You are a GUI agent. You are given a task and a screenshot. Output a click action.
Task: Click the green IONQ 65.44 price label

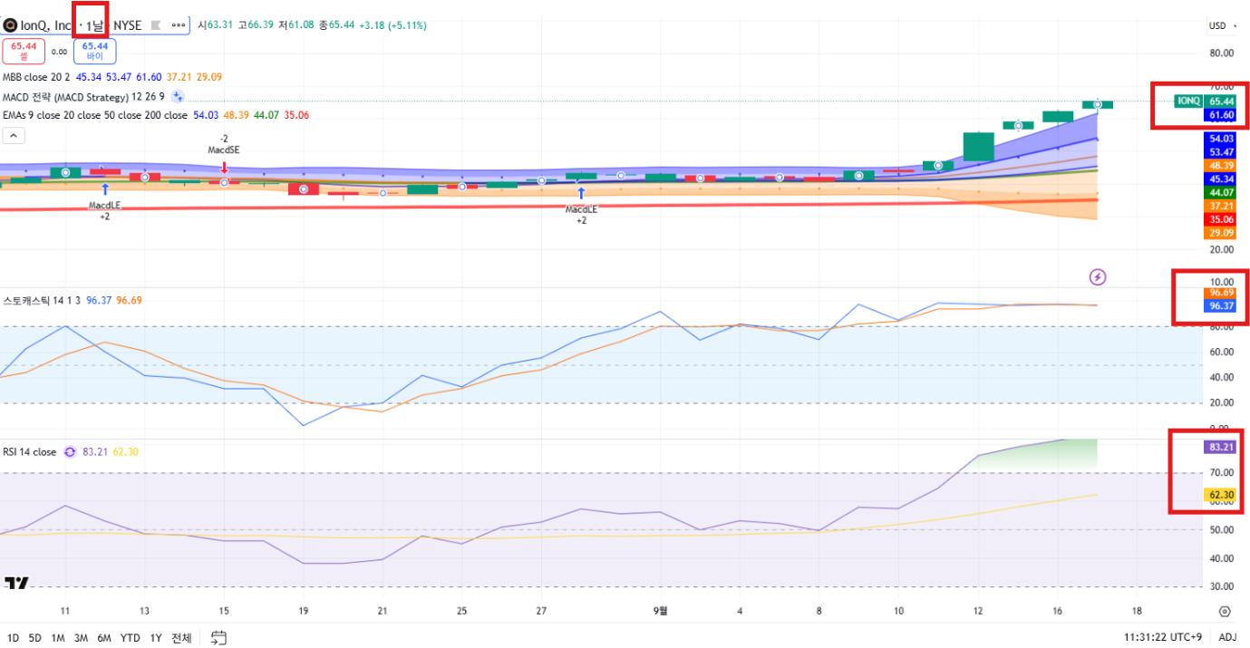click(x=1206, y=102)
